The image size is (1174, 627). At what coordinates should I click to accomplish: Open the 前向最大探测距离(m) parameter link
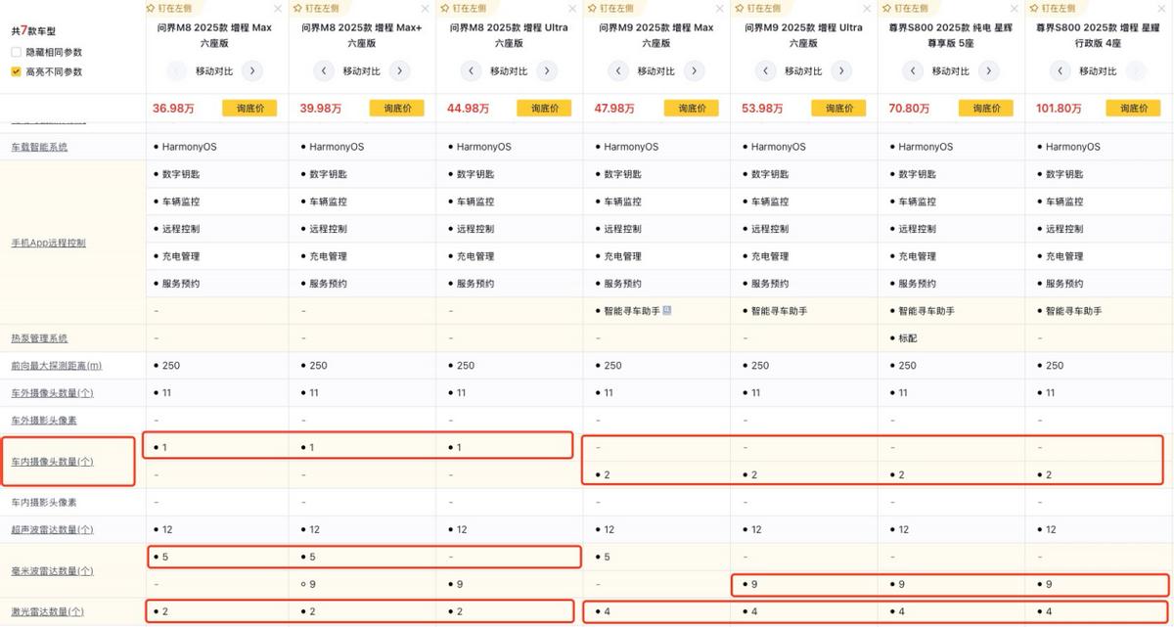coord(56,366)
